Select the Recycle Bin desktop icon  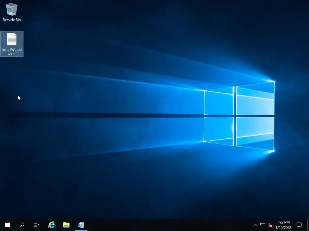pos(12,12)
